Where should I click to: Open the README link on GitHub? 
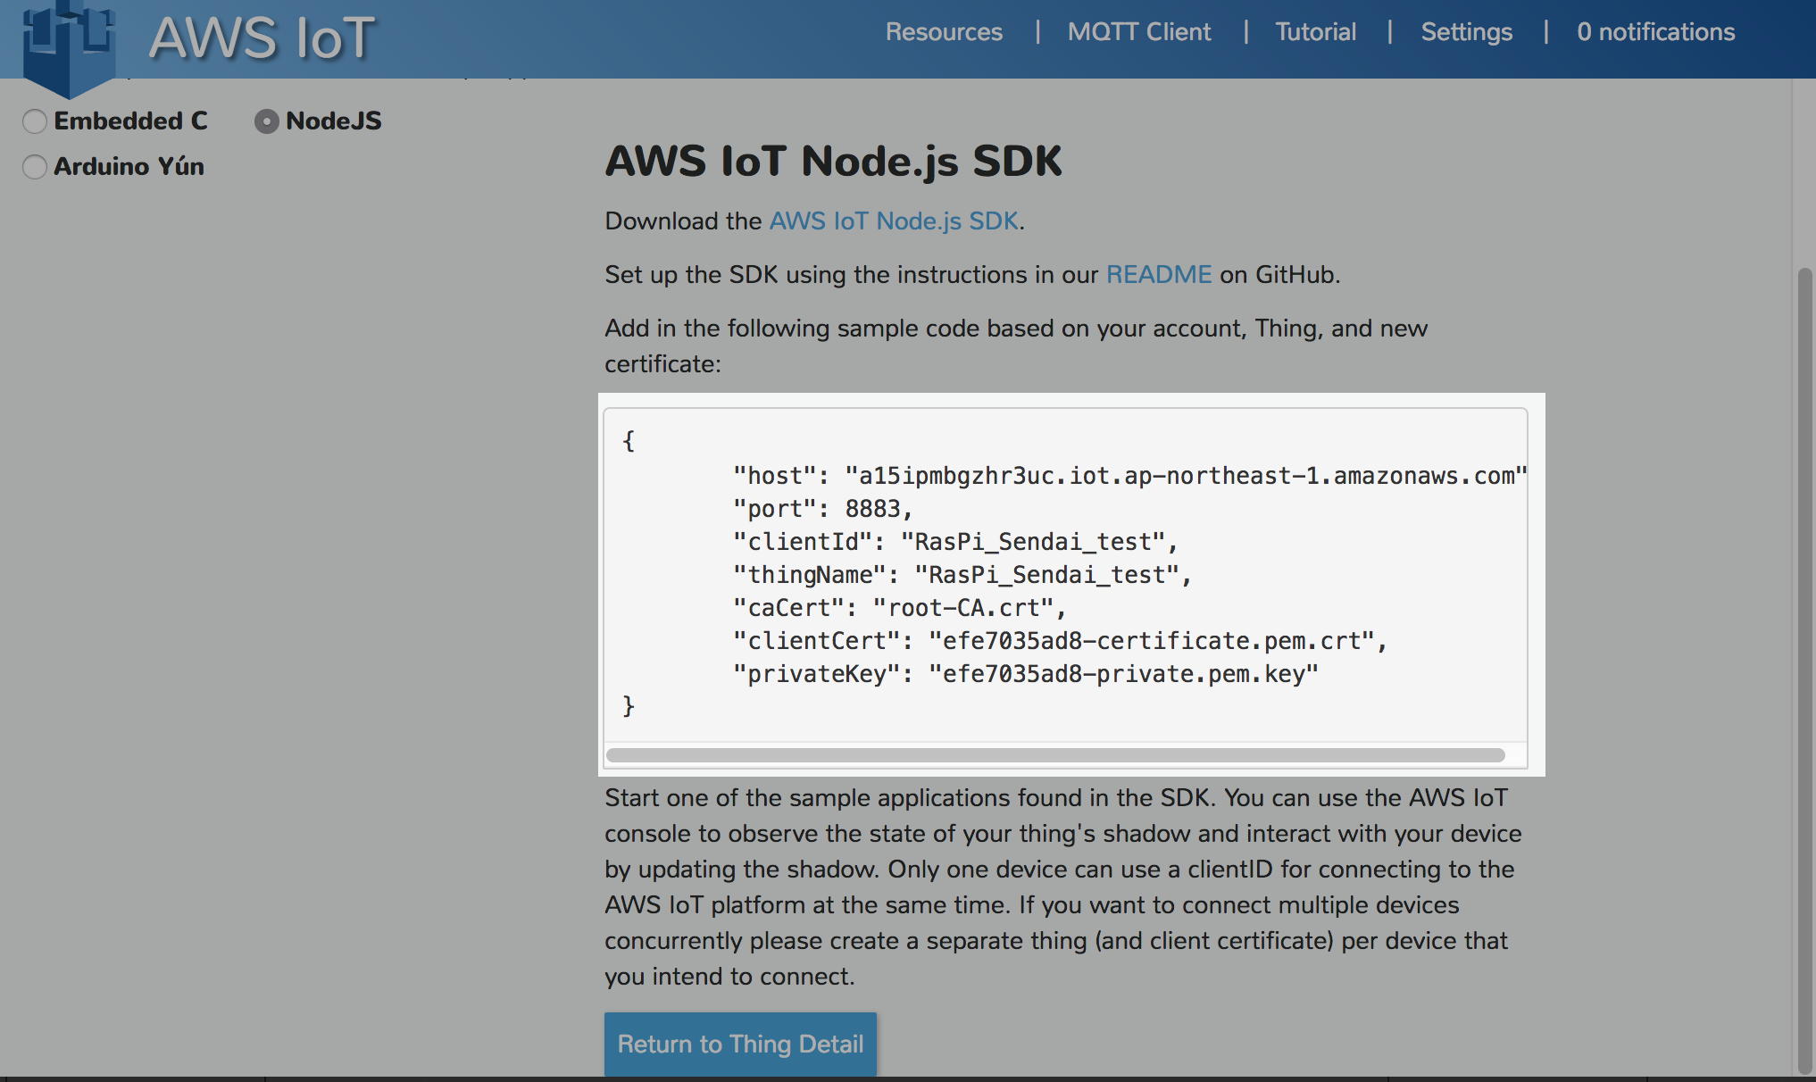[x=1158, y=275]
